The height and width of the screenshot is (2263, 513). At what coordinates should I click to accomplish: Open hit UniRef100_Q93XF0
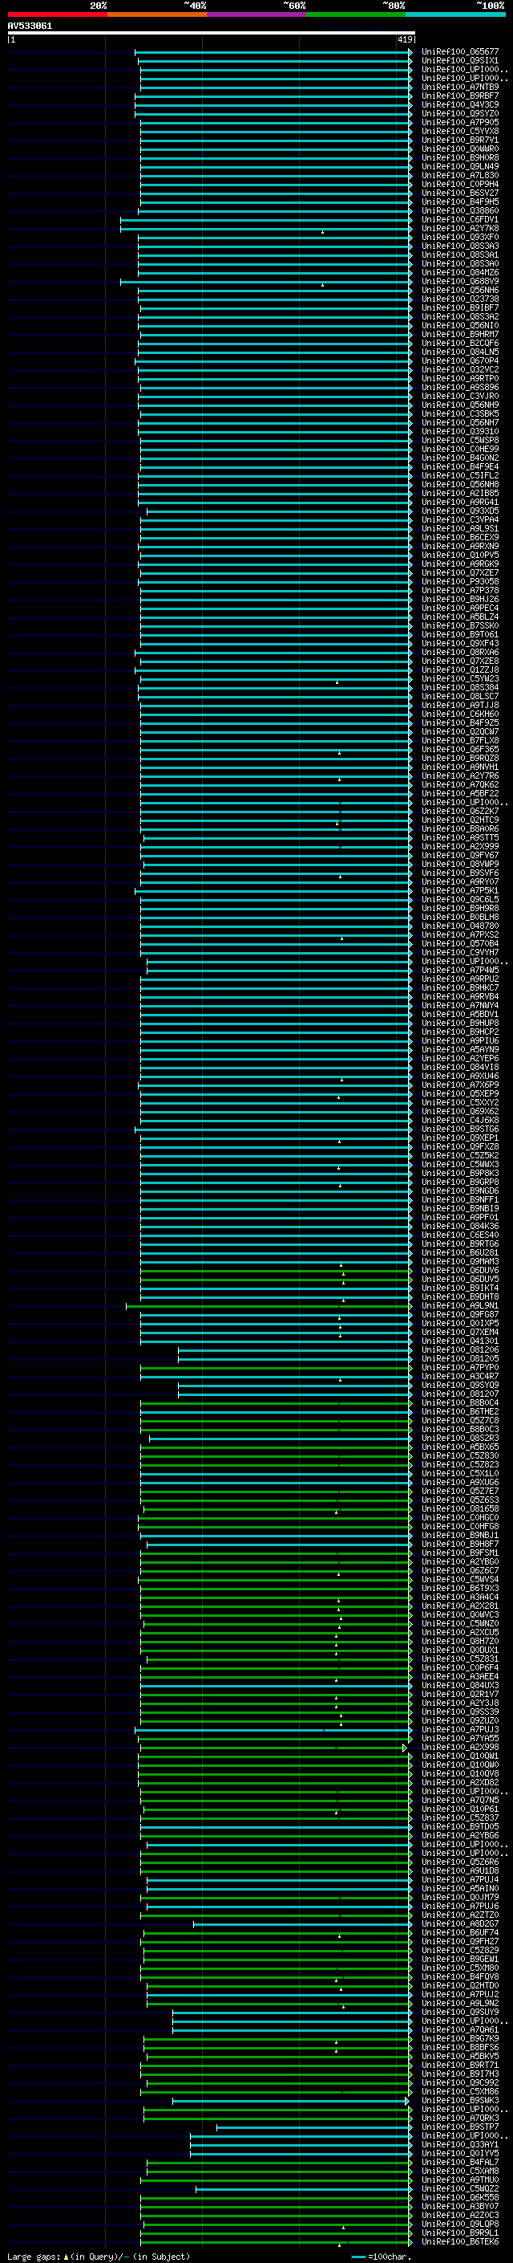pyautogui.click(x=460, y=237)
